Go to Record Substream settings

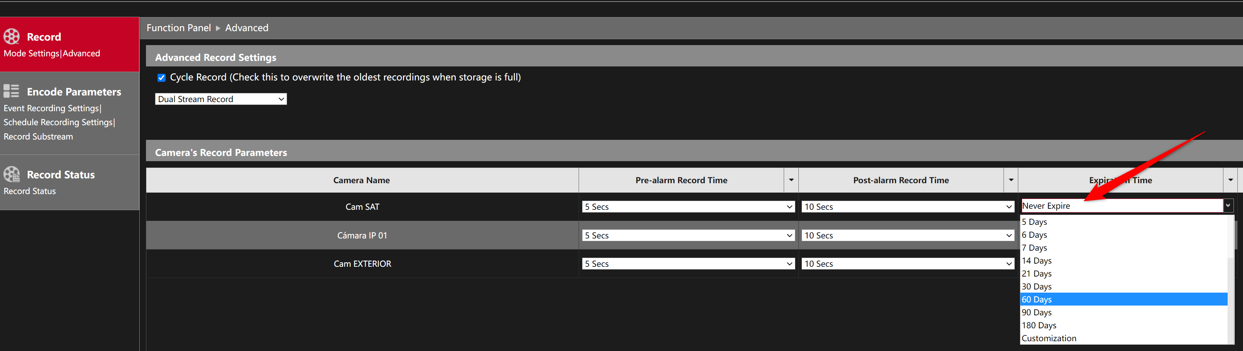38,137
